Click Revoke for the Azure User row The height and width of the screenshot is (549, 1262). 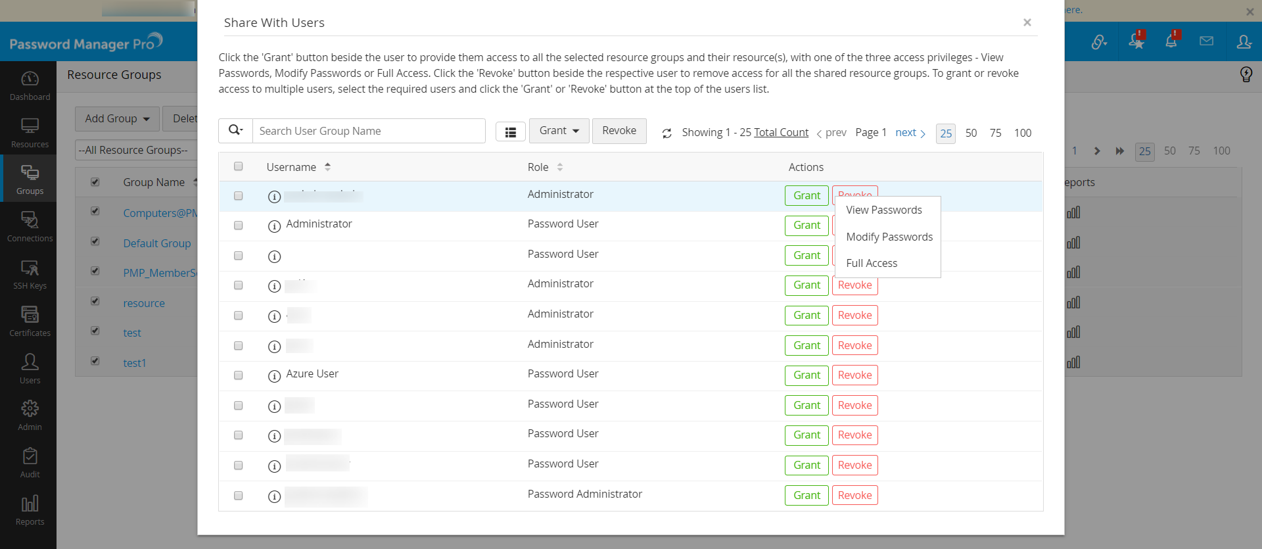(x=854, y=375)
